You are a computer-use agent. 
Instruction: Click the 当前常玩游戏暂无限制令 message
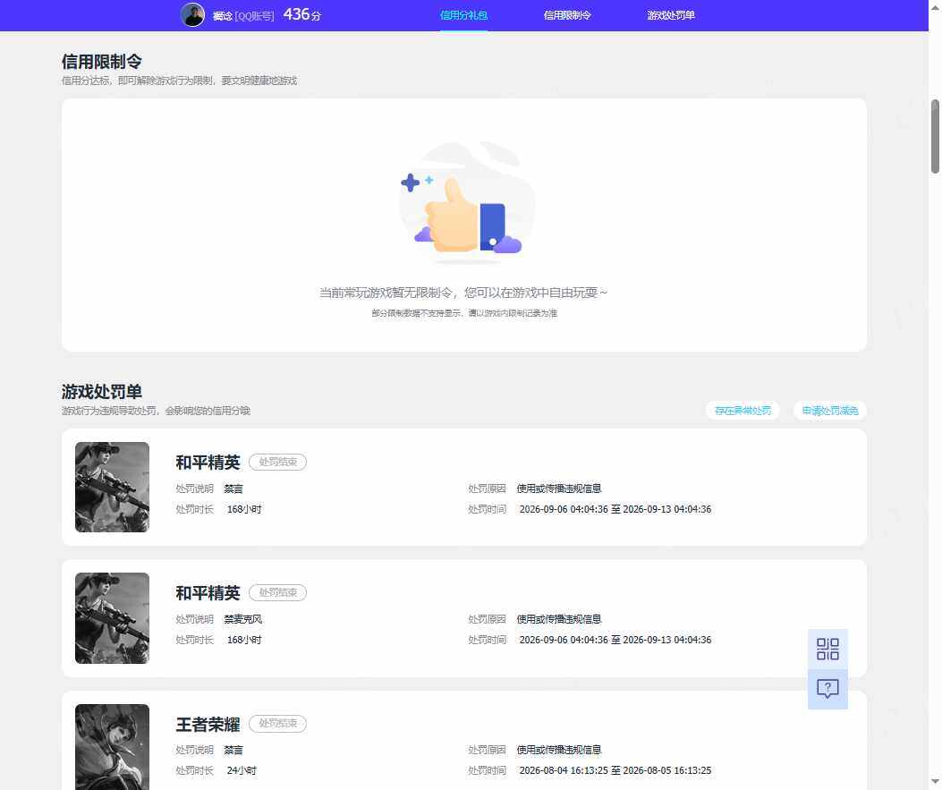(463, 293)
